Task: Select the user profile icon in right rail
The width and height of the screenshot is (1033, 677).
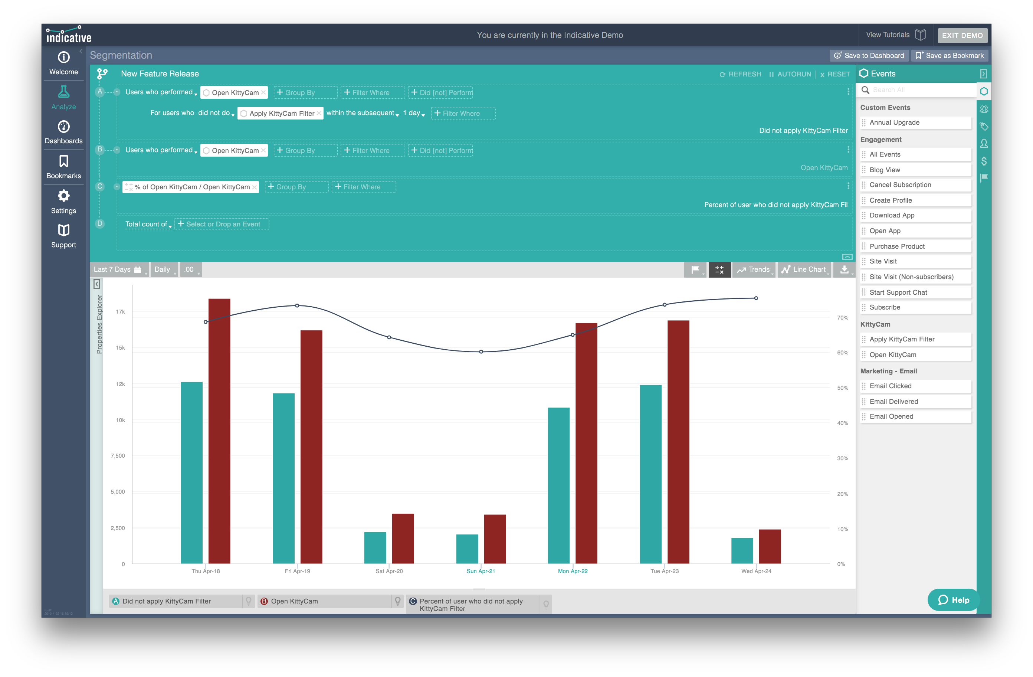Action: click(x=984, y=143)
